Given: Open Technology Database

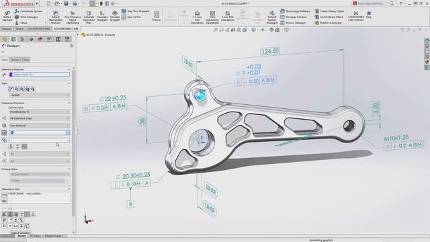Looking at the screenshot, I should (296, 11).
